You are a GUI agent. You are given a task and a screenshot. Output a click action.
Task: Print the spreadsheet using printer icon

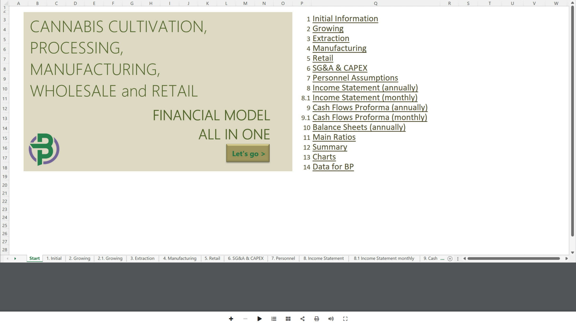(317, 319)
